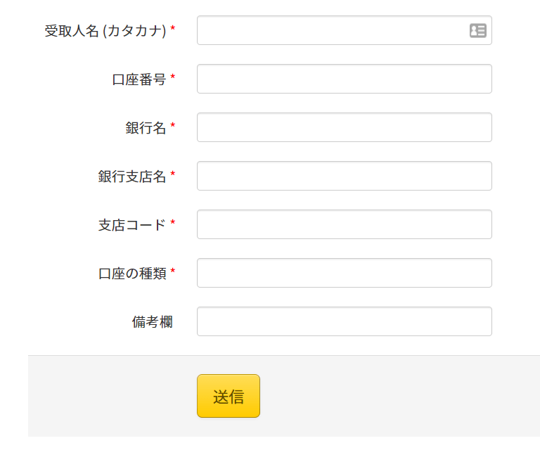Click the 口座番号 label

pos(139,79)
